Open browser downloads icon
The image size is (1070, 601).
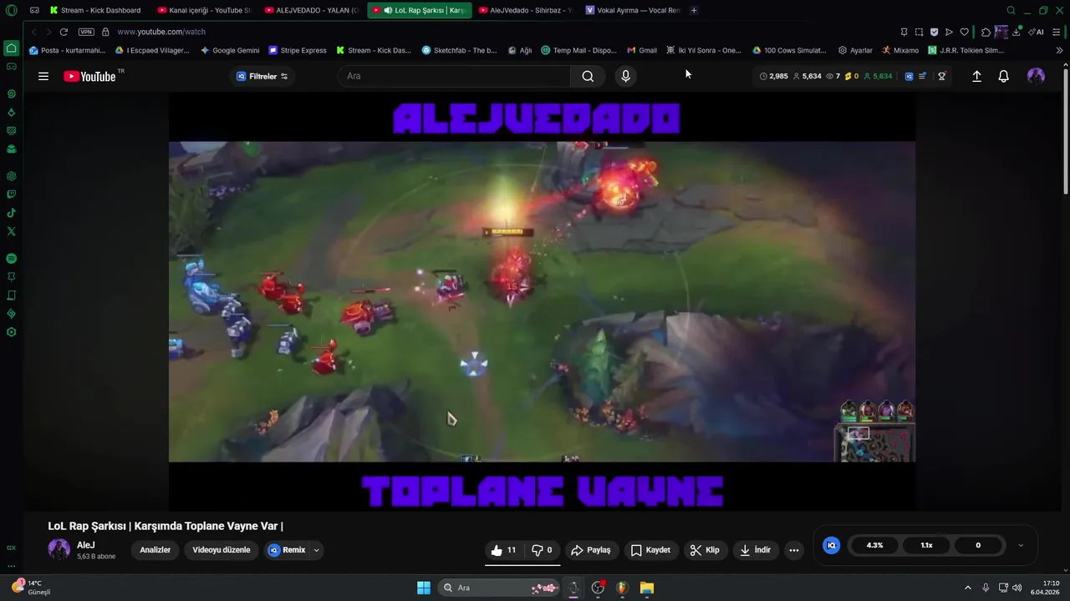coord(1016,32)
